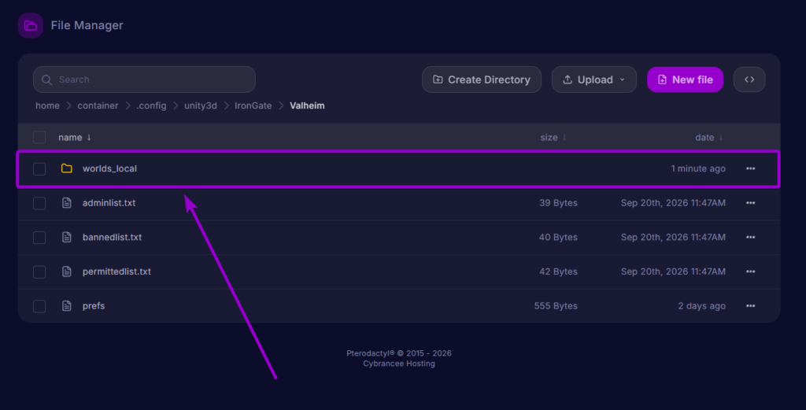
Task: Click the File Manager folder logo icon
Action: click(x=31, y=25)
